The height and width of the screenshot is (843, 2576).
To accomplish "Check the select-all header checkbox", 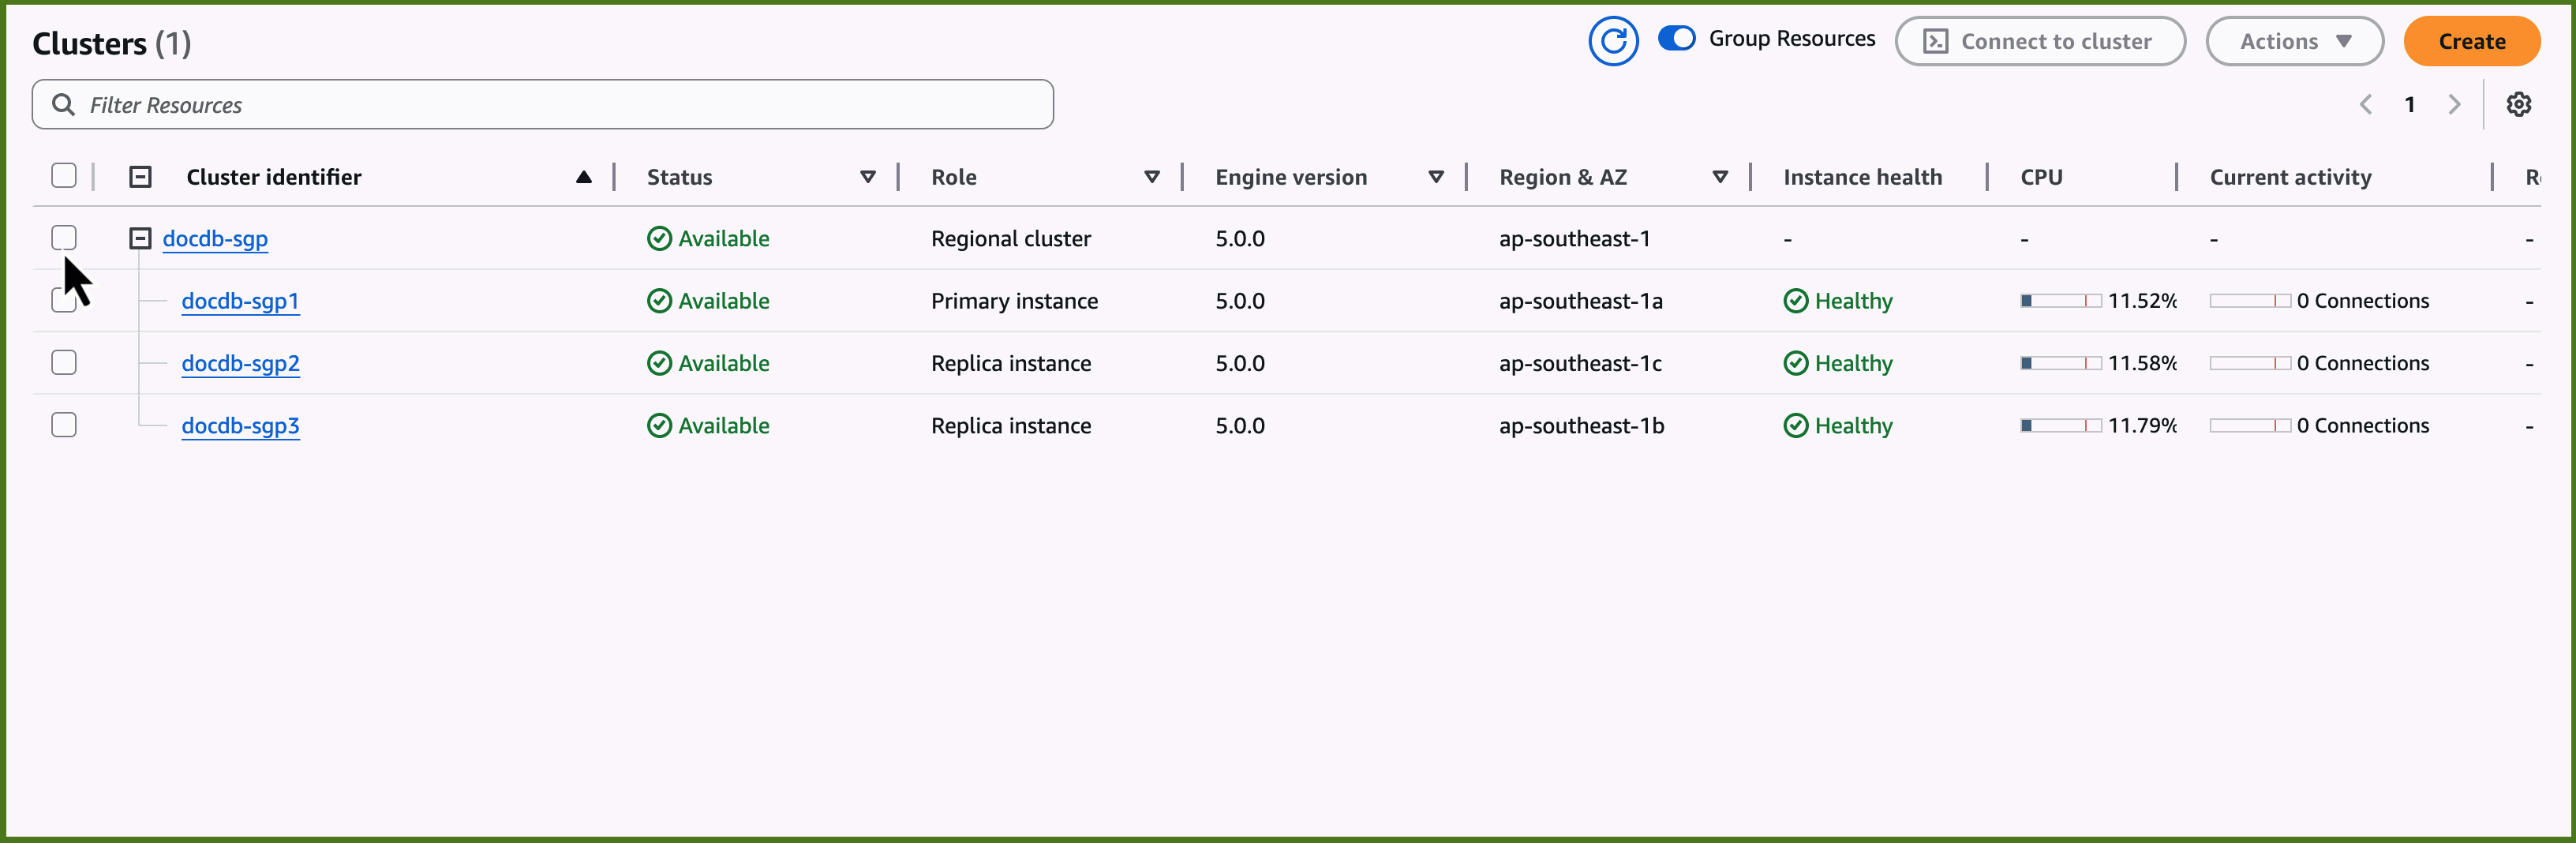I will 64,176.
